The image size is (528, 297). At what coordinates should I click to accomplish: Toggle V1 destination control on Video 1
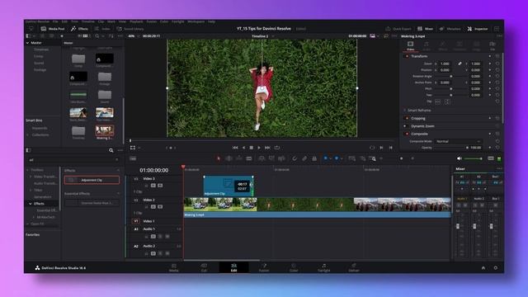coord(135,221)
